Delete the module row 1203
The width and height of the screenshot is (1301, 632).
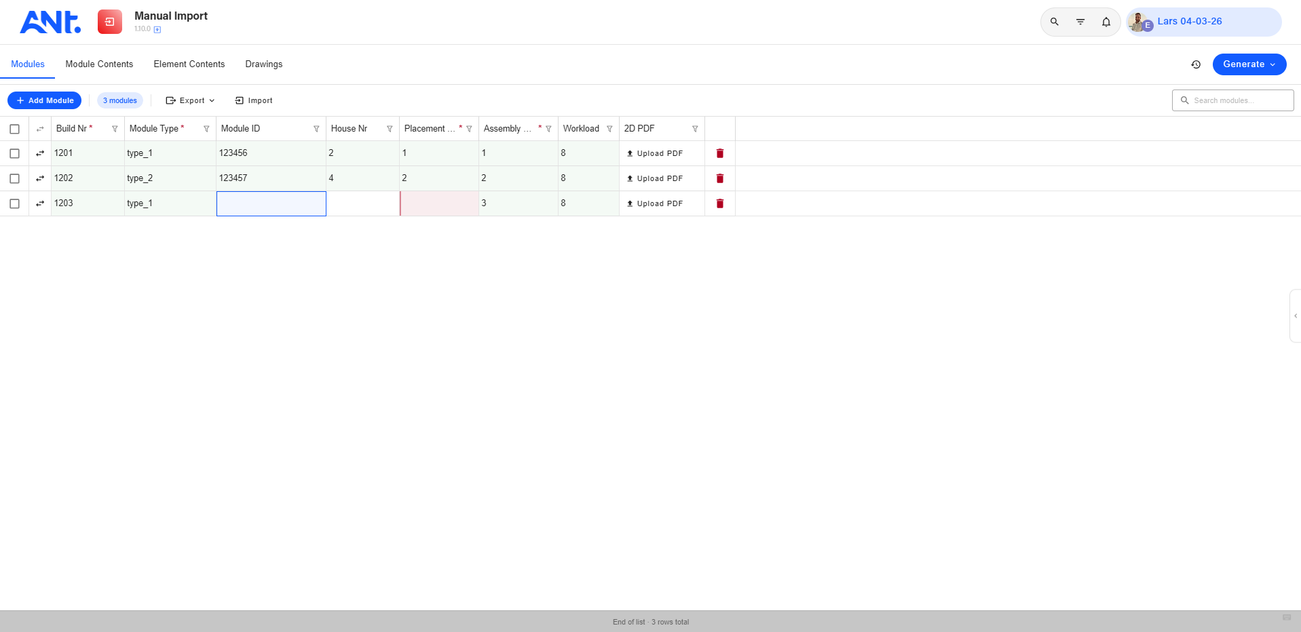coord(720,203)
